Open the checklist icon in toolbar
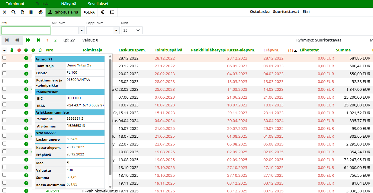This screenshot has height=193, width=373. 112,12
